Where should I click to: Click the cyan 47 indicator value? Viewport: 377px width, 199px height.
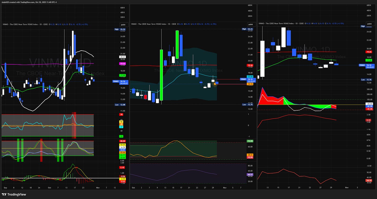pyautogui.click(x=121, y=127)
